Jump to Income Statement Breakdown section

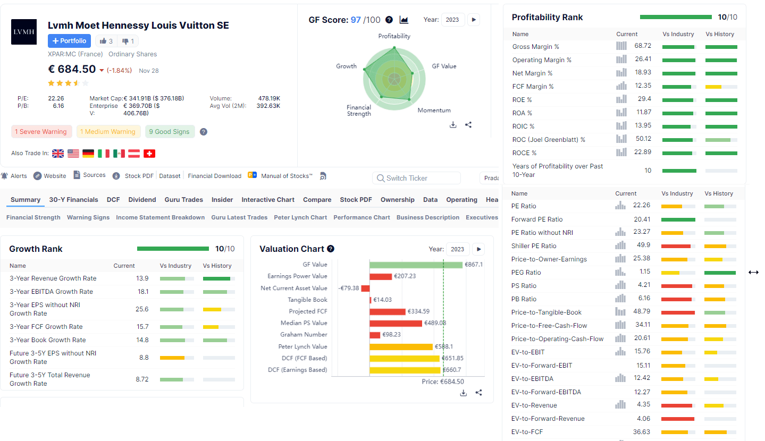click(x=161, y=217)
